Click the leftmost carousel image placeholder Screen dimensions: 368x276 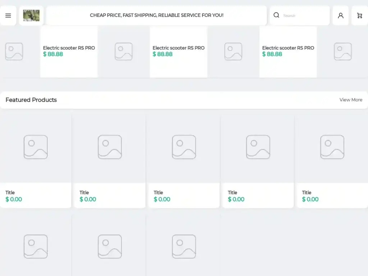[14, 52]
